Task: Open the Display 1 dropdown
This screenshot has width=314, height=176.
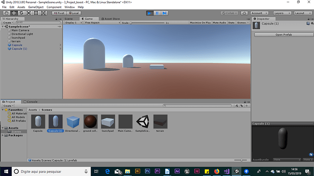Action: click(73, 23)
